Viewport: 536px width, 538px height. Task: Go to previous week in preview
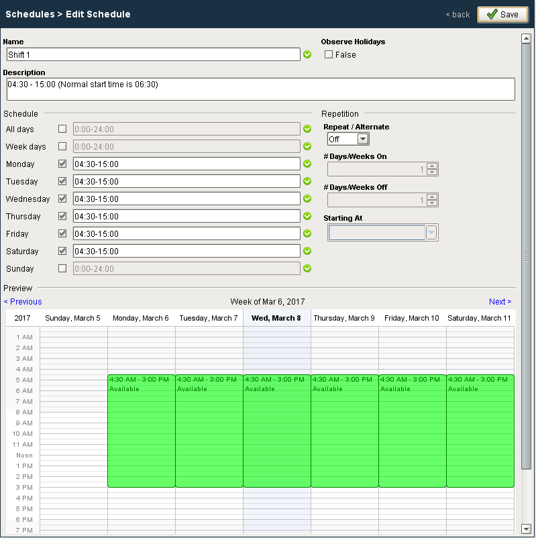coord(23,302)
